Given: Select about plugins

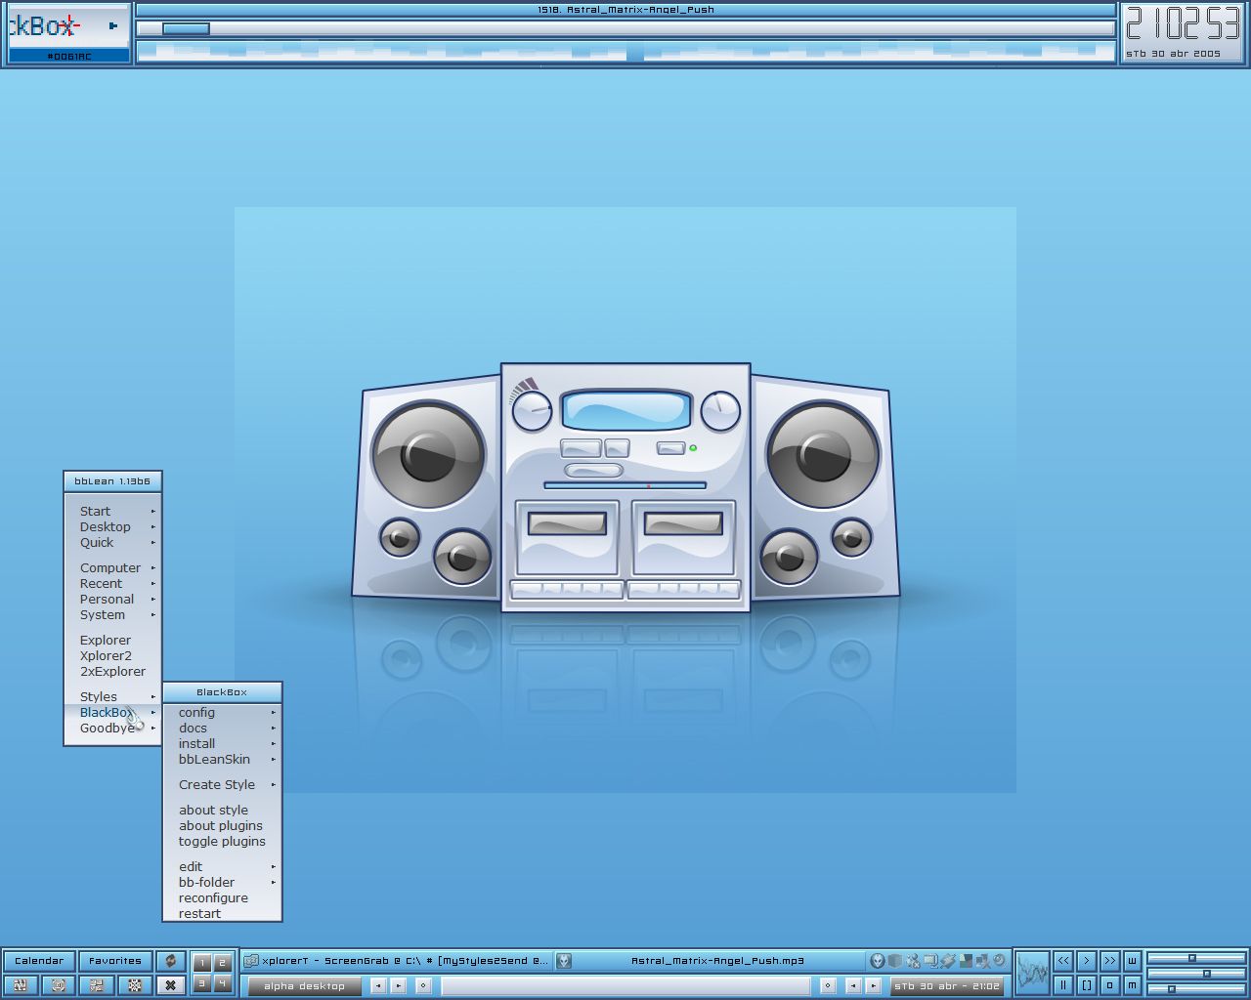Looking at the screenshot, I should pos(222,825).
